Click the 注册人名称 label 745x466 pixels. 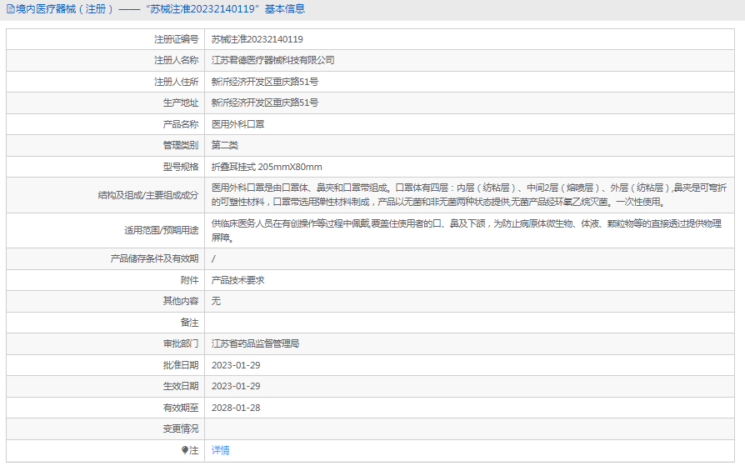[x=177, y=60]
